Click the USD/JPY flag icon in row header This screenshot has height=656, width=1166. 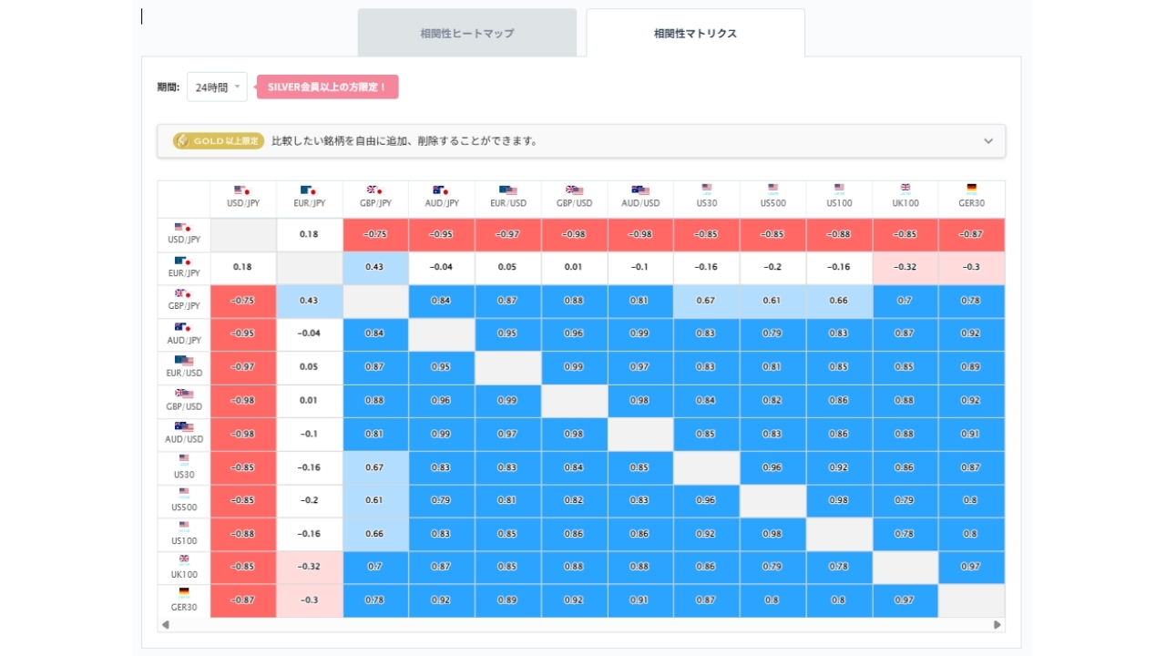pyautogui.click(x=183, y=228)
